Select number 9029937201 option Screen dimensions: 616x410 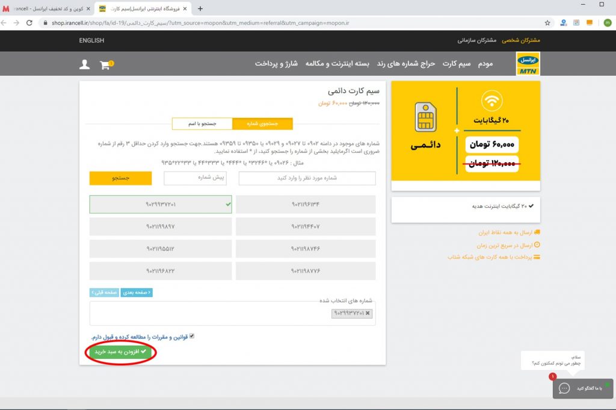coord(161,205)
